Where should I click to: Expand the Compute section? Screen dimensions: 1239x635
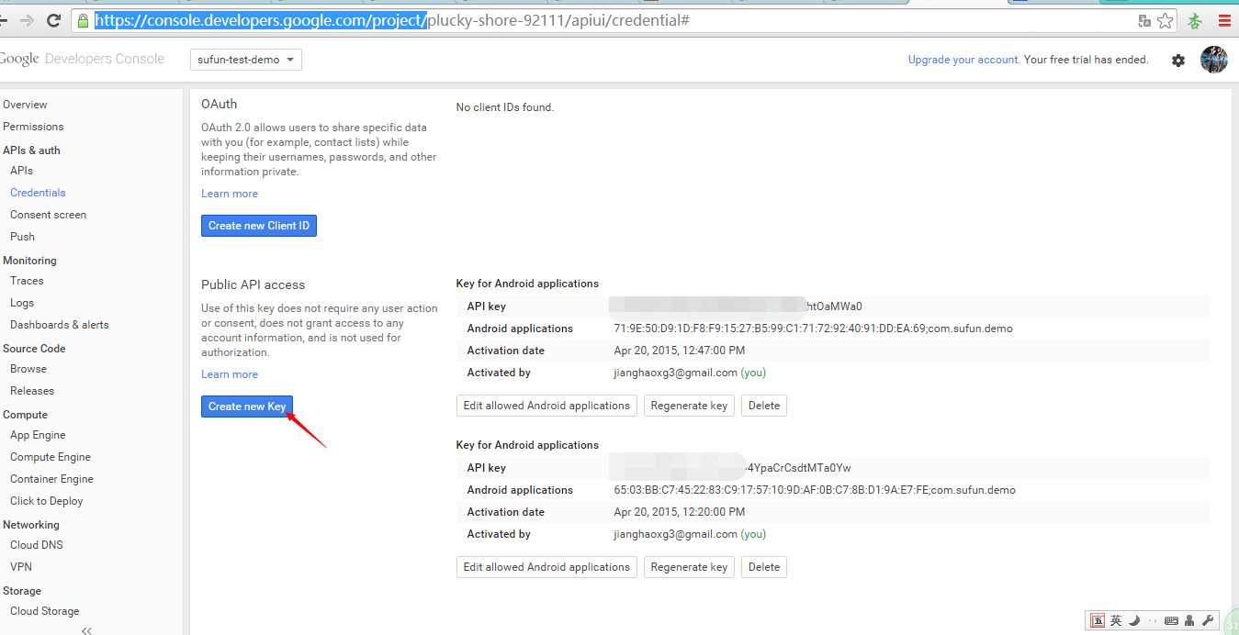[25, 415]
